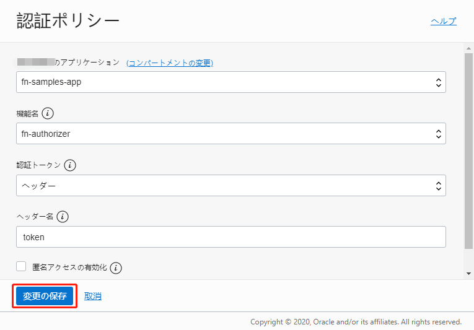Show the ヘッダー名 info tooltip icon
The width and height of the screenshot is (474, 330).
pos(63,217)
